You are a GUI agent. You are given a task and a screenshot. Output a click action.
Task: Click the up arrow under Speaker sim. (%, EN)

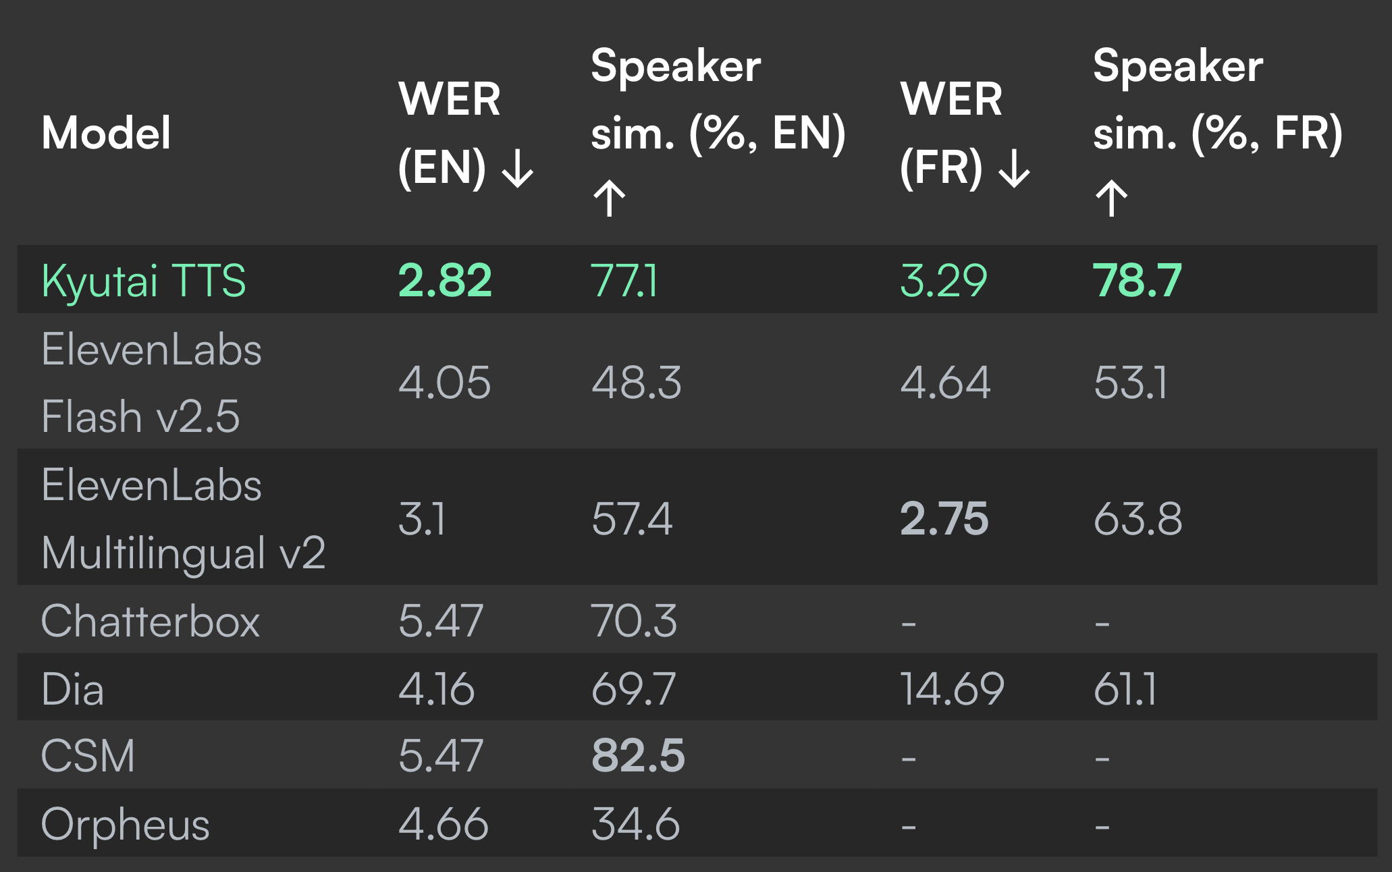[x=610, y=198]
